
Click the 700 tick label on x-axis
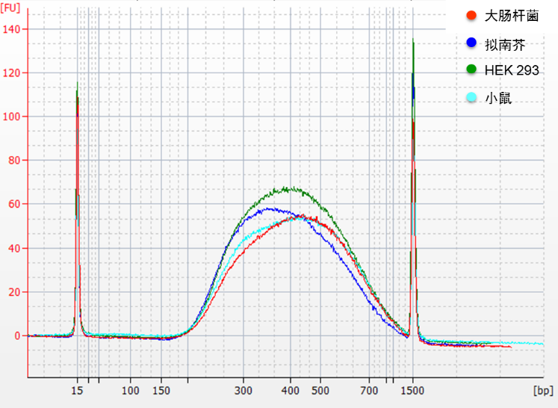coord(370,390)
